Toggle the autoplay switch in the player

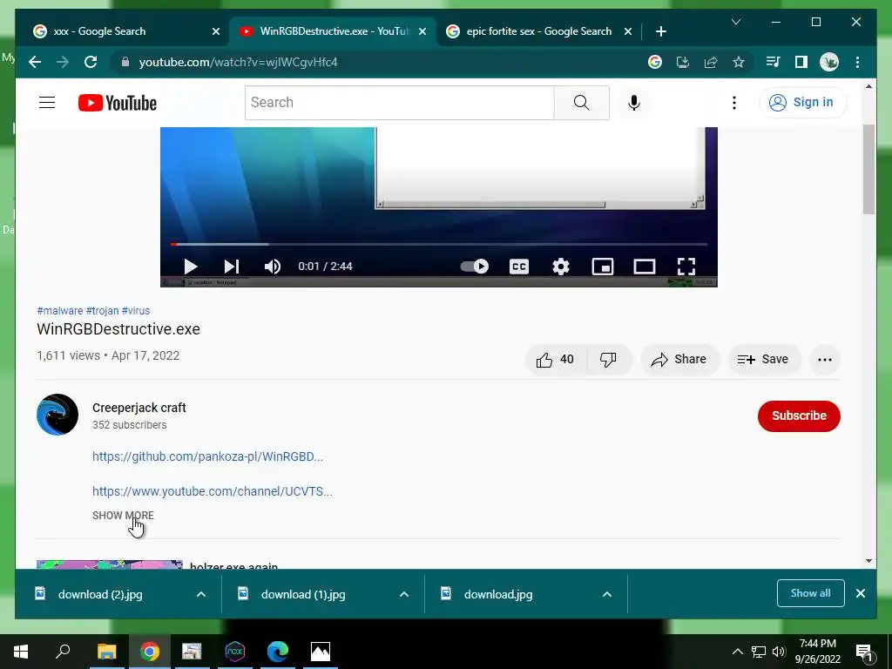coord(474,267)
